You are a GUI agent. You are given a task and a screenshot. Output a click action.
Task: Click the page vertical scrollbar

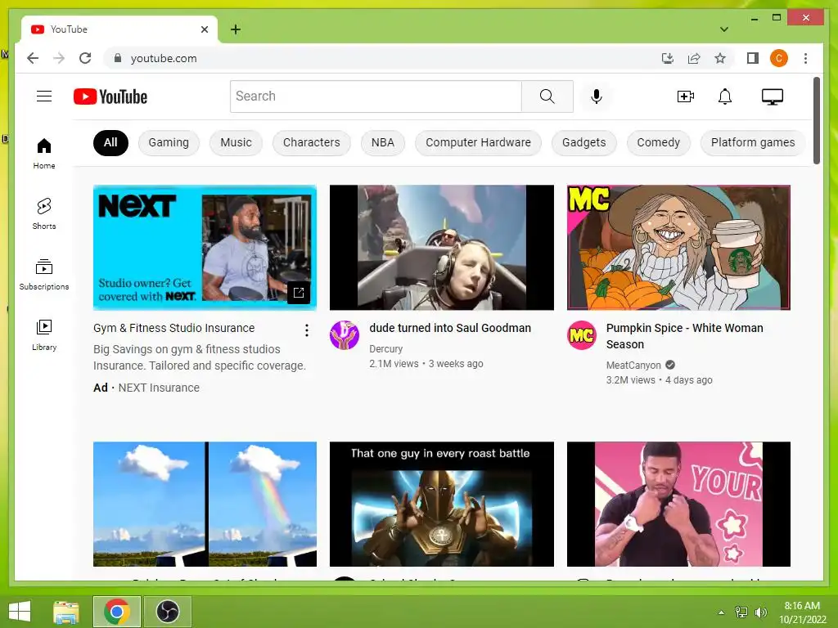tap(817, 121)
